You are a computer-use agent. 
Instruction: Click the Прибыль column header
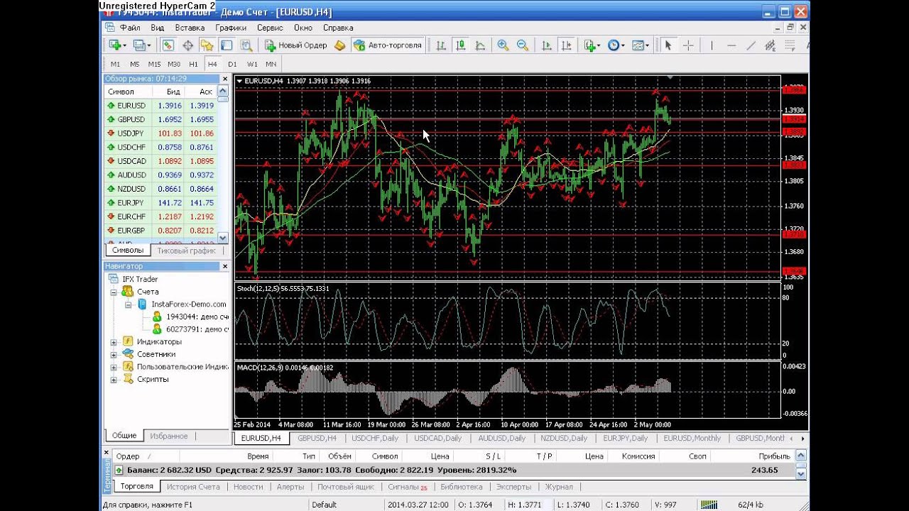774,456
